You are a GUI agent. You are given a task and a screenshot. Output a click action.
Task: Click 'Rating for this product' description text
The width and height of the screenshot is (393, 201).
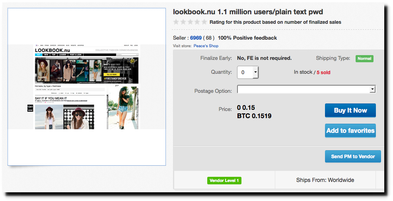(x=275, y=22)
